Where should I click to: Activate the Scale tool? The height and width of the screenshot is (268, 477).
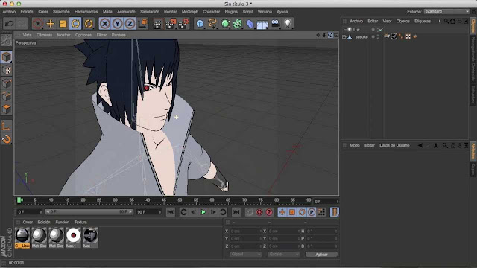[x=63, y=23]
